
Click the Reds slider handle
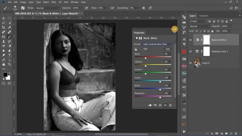[x=146, y=58]
